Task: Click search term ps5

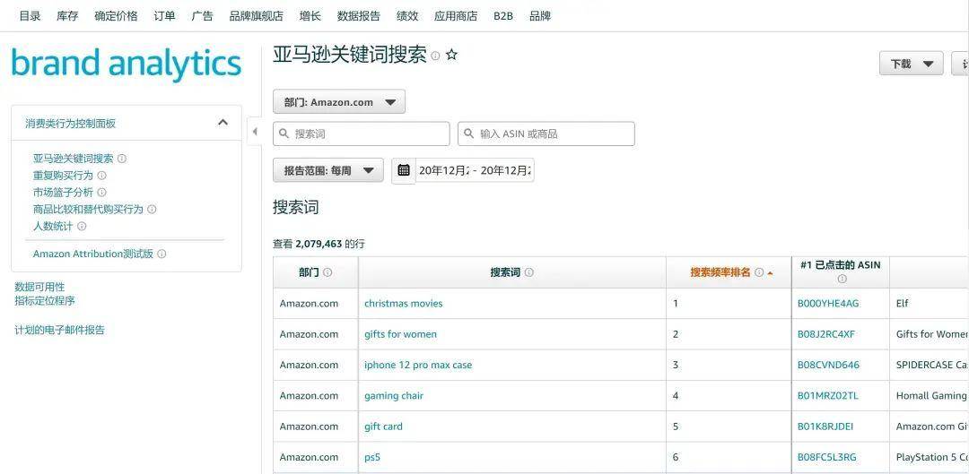Action: (372, 457)
